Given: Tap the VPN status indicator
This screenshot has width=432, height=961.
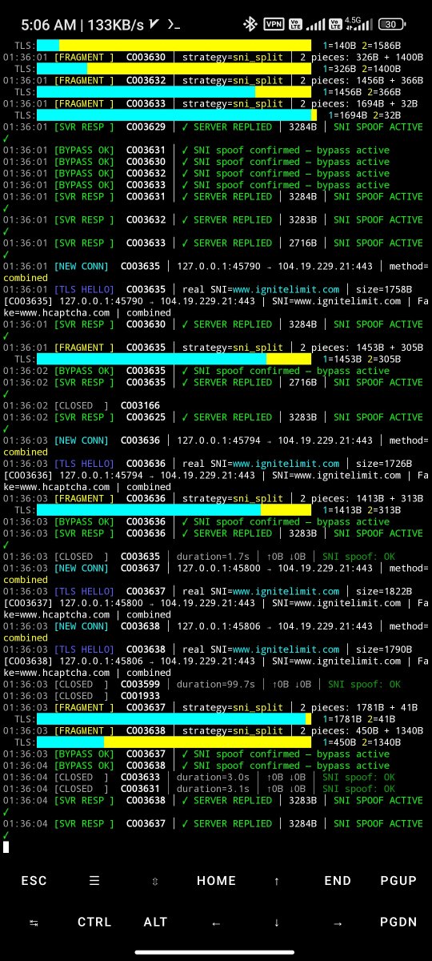Looking at the screenshot, I should (274, 24).
